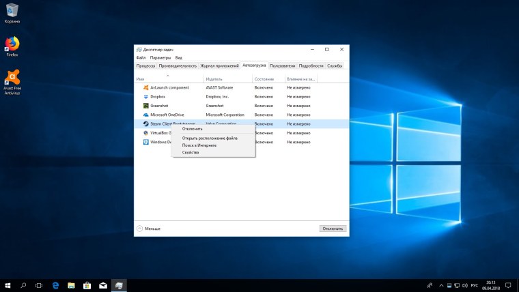519x292 pixels.
Task: Launch Microsoft Edge from the taskbar
Action: click(x=55, y=284)
